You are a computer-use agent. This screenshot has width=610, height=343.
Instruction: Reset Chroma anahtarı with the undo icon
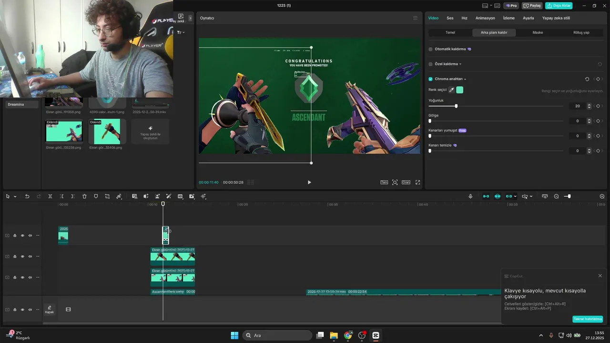(x=587, y=79)
